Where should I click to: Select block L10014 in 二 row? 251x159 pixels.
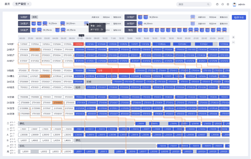(141, 123)
